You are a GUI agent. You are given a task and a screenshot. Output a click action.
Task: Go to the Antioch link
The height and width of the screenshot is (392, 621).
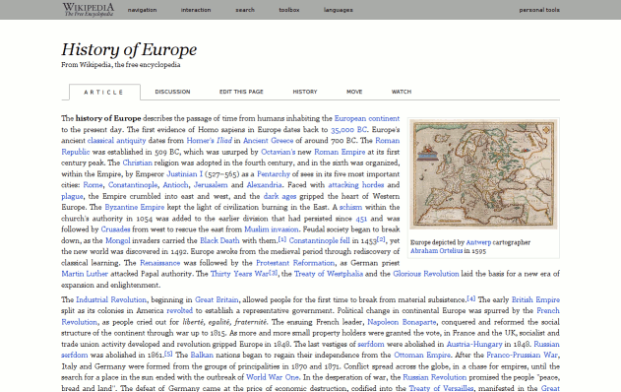pyautogui.click(x=175, y=185)
